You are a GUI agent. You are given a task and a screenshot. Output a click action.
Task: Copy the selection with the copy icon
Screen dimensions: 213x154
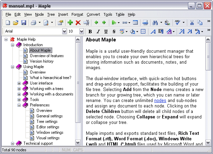200,23
